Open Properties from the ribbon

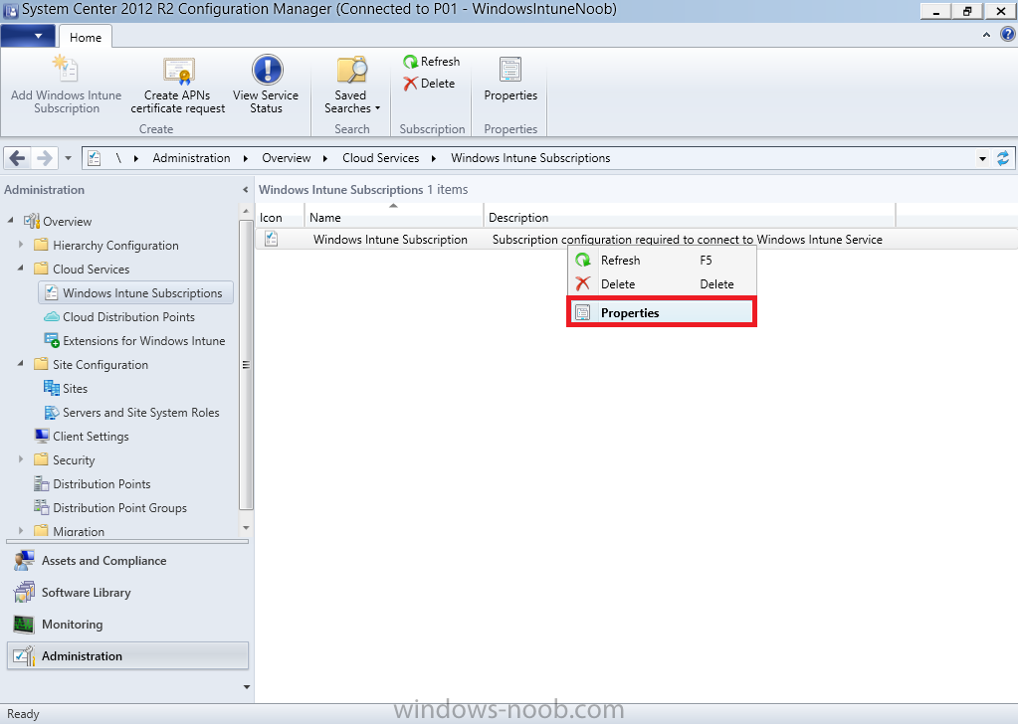[x=510, y=80]
